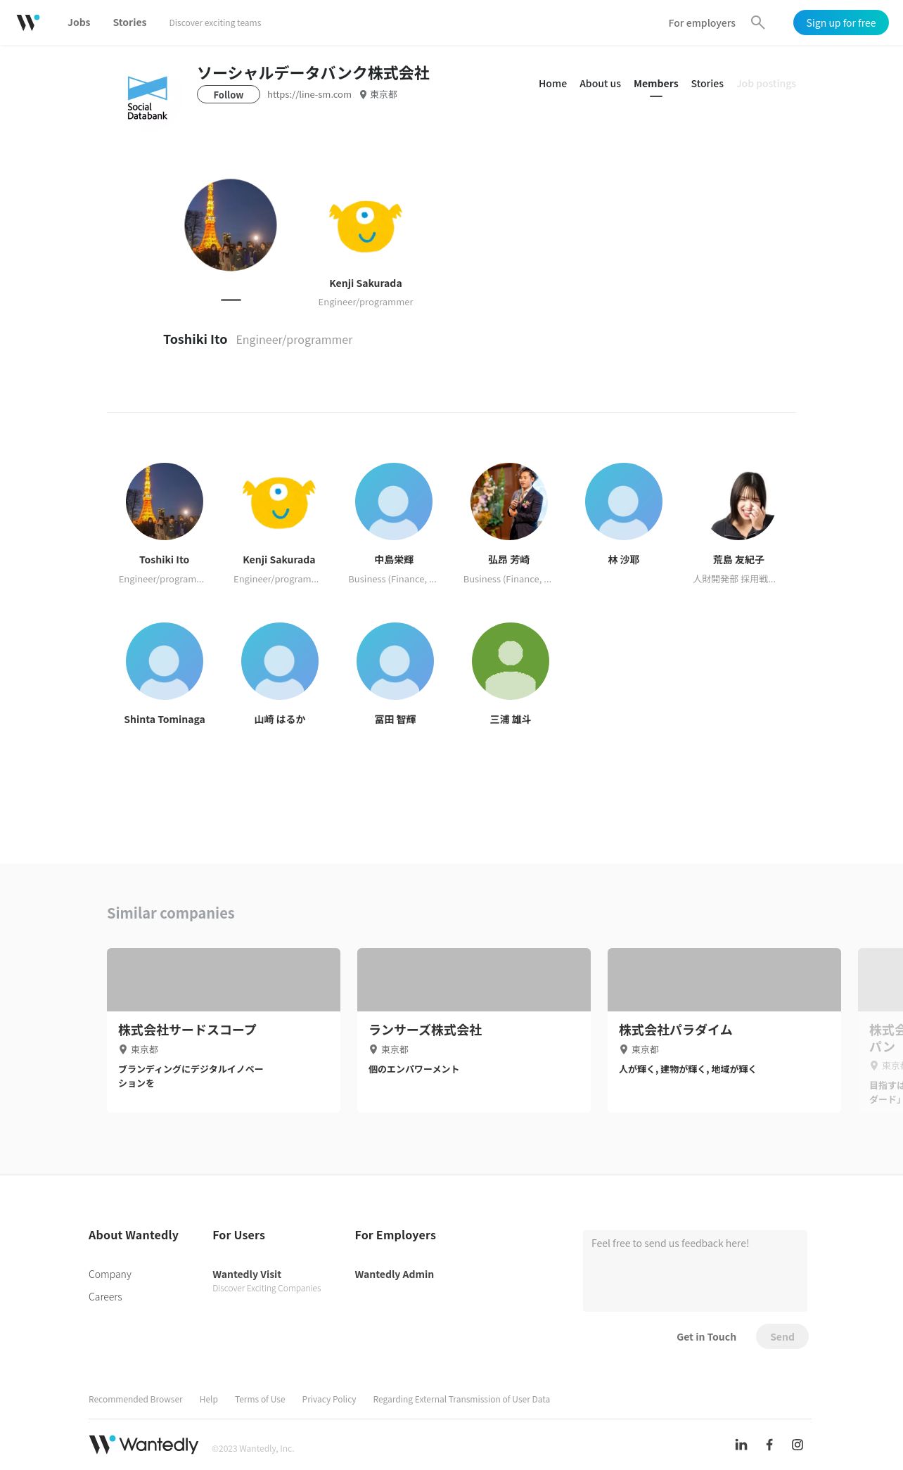Open footer Company link
This screenshot has width=903, height=1470.
110,1274
